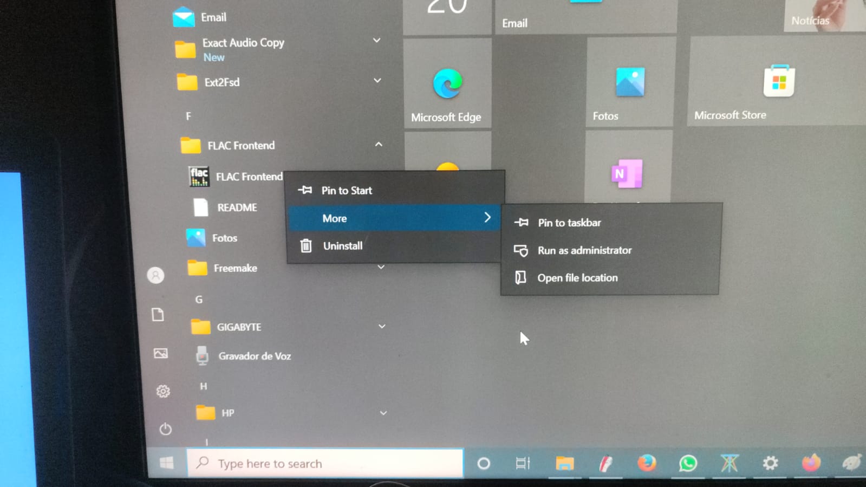This screenshot has width=866, height=487.
Task: Click the Windows Start button
Action: pyautogui.click(x=167, y=463)
